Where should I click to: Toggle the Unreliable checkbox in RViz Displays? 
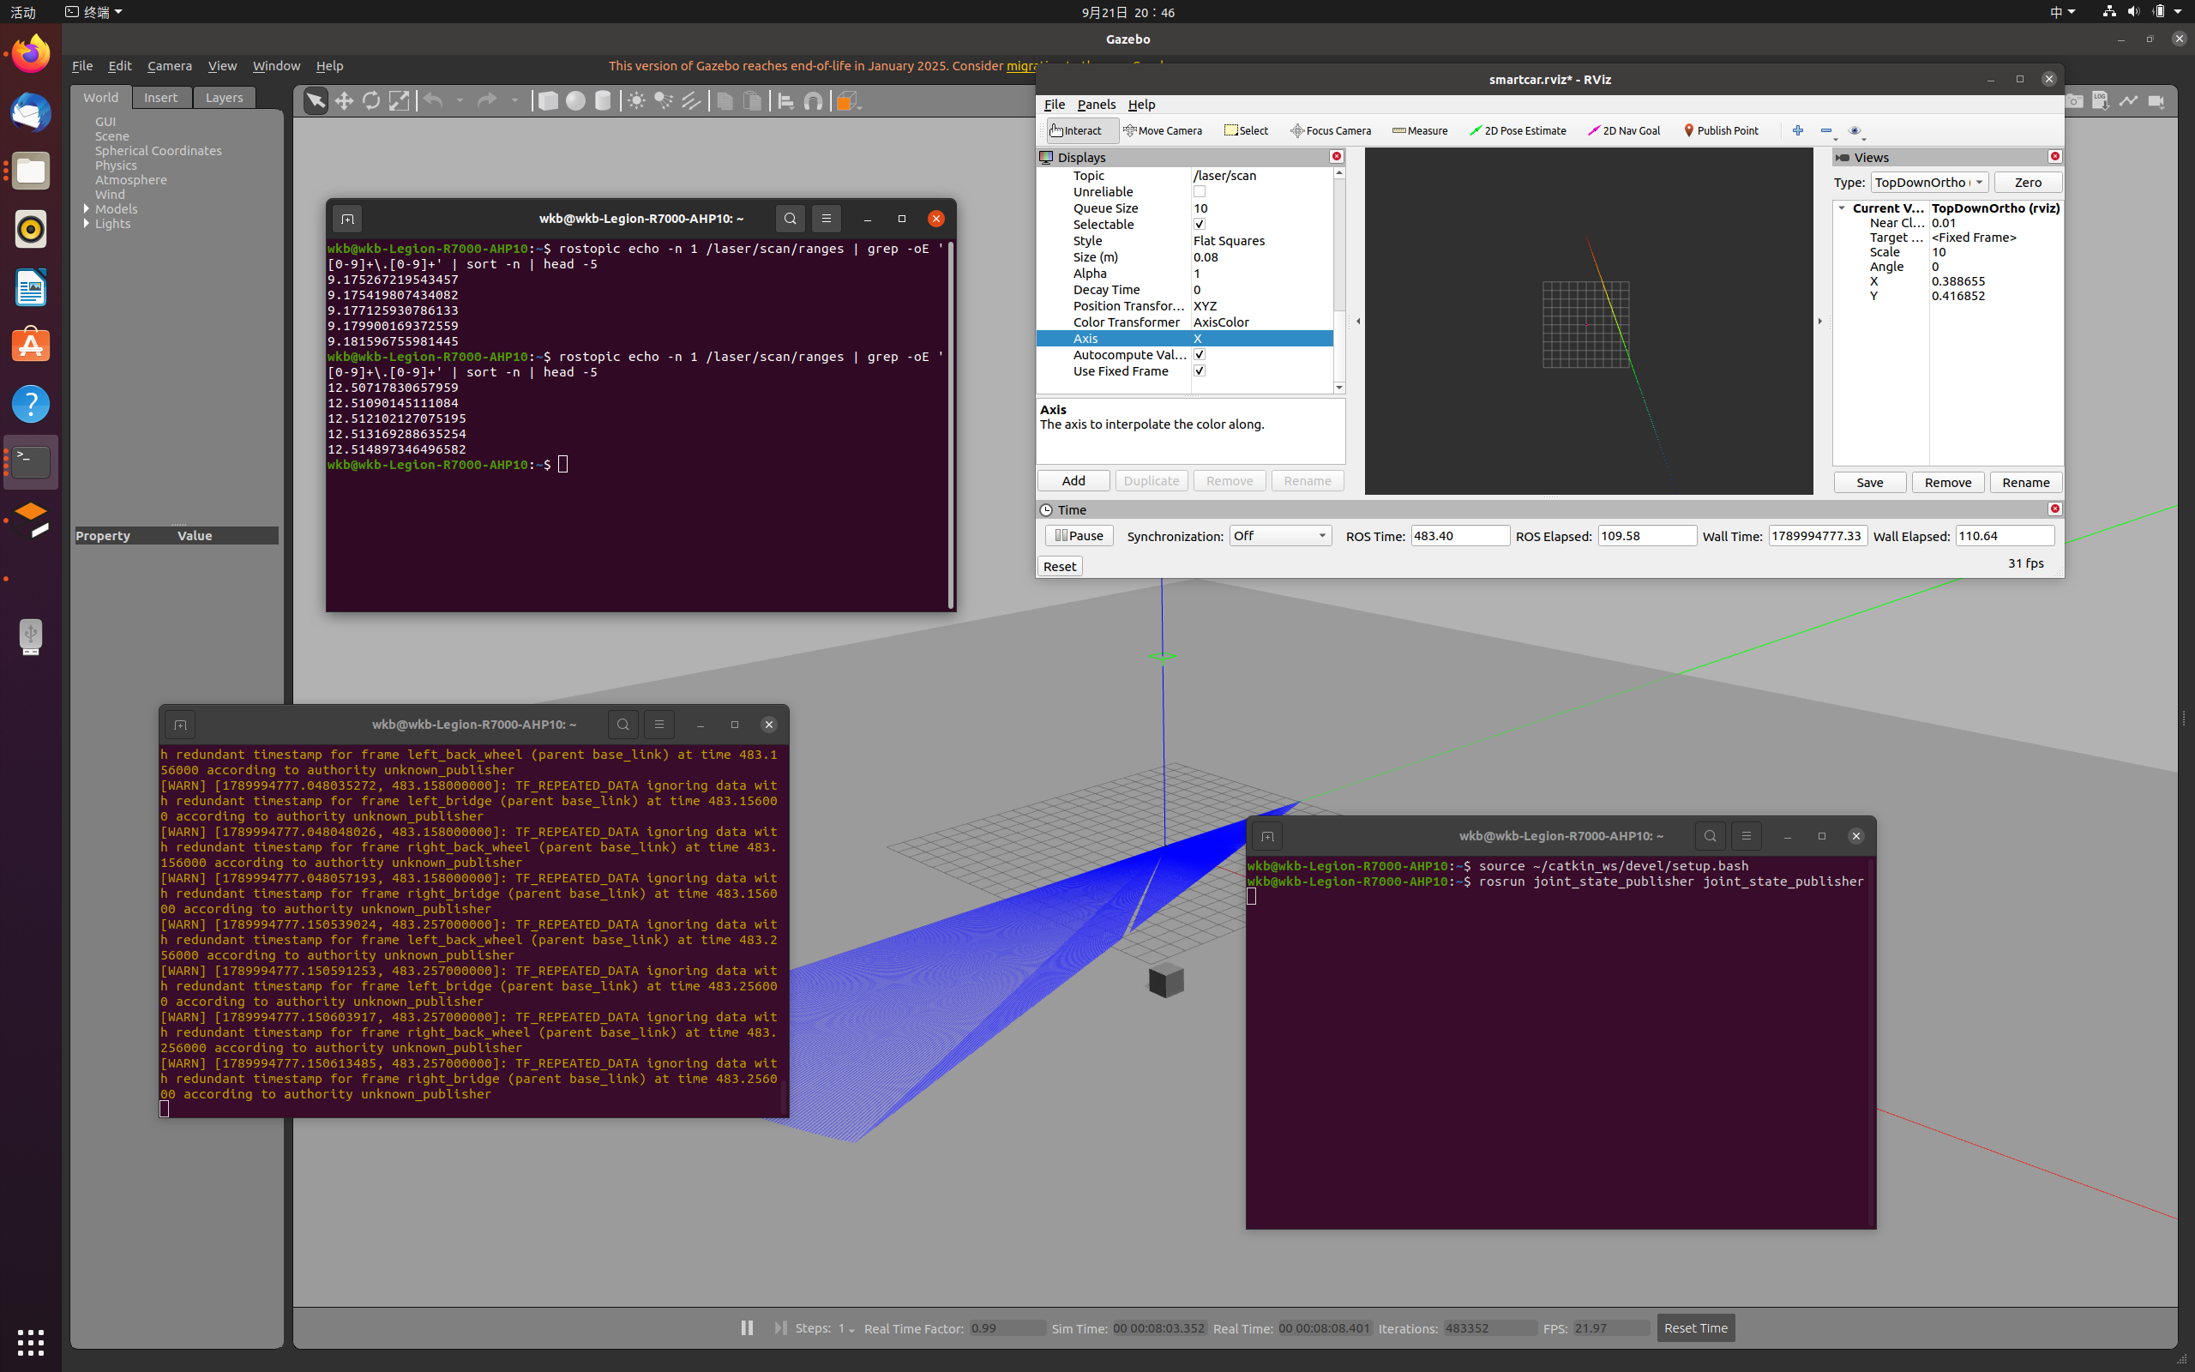(1199, 191)
